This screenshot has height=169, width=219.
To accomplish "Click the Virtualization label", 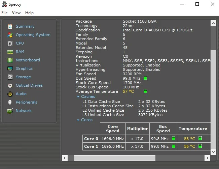I will tap(88, 65).
